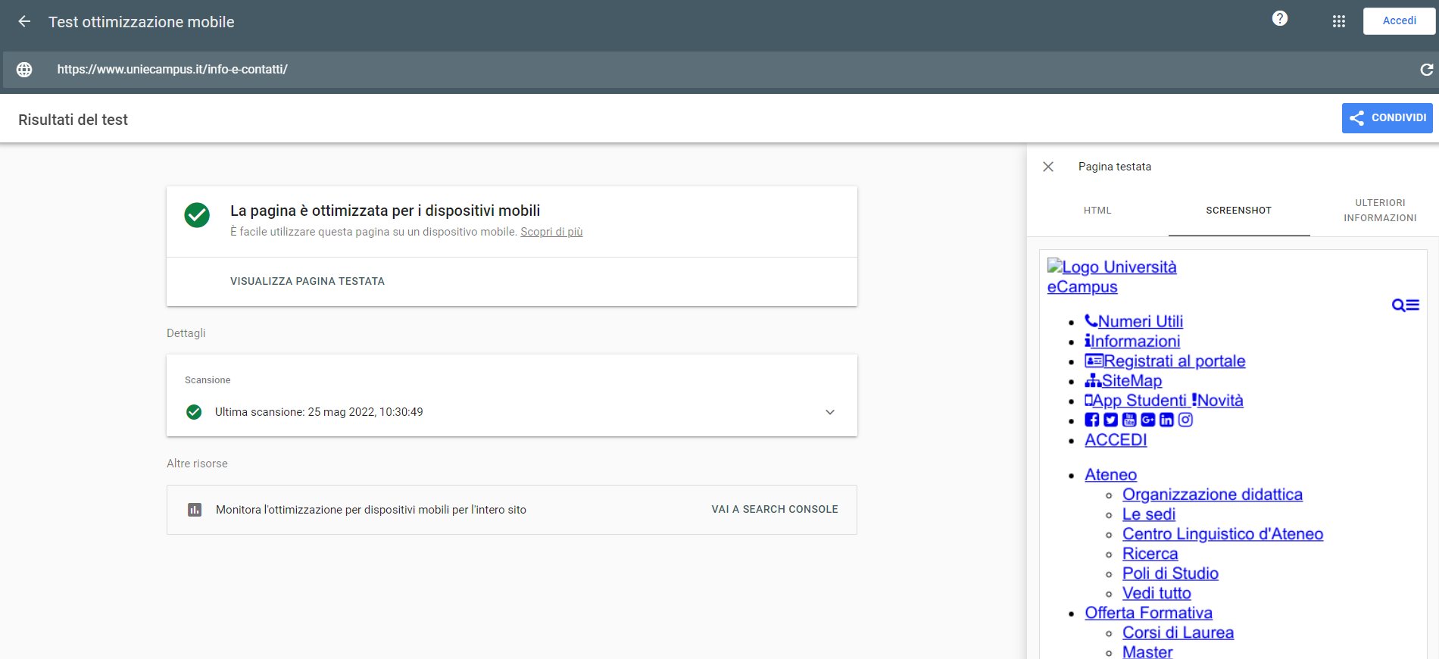Switch to the HTML tab
Screen dimensions: 1439x659
click(1097, 211)
